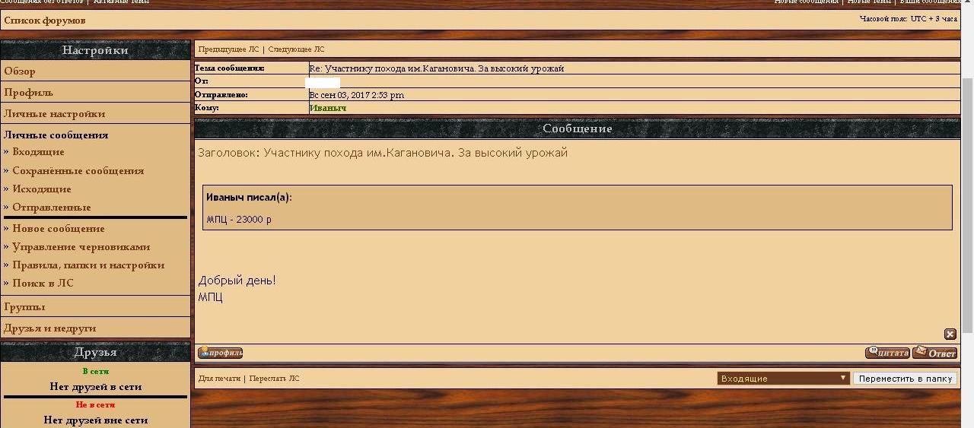
Task: Open Личные настройки in sidebar
Action: 55,114
